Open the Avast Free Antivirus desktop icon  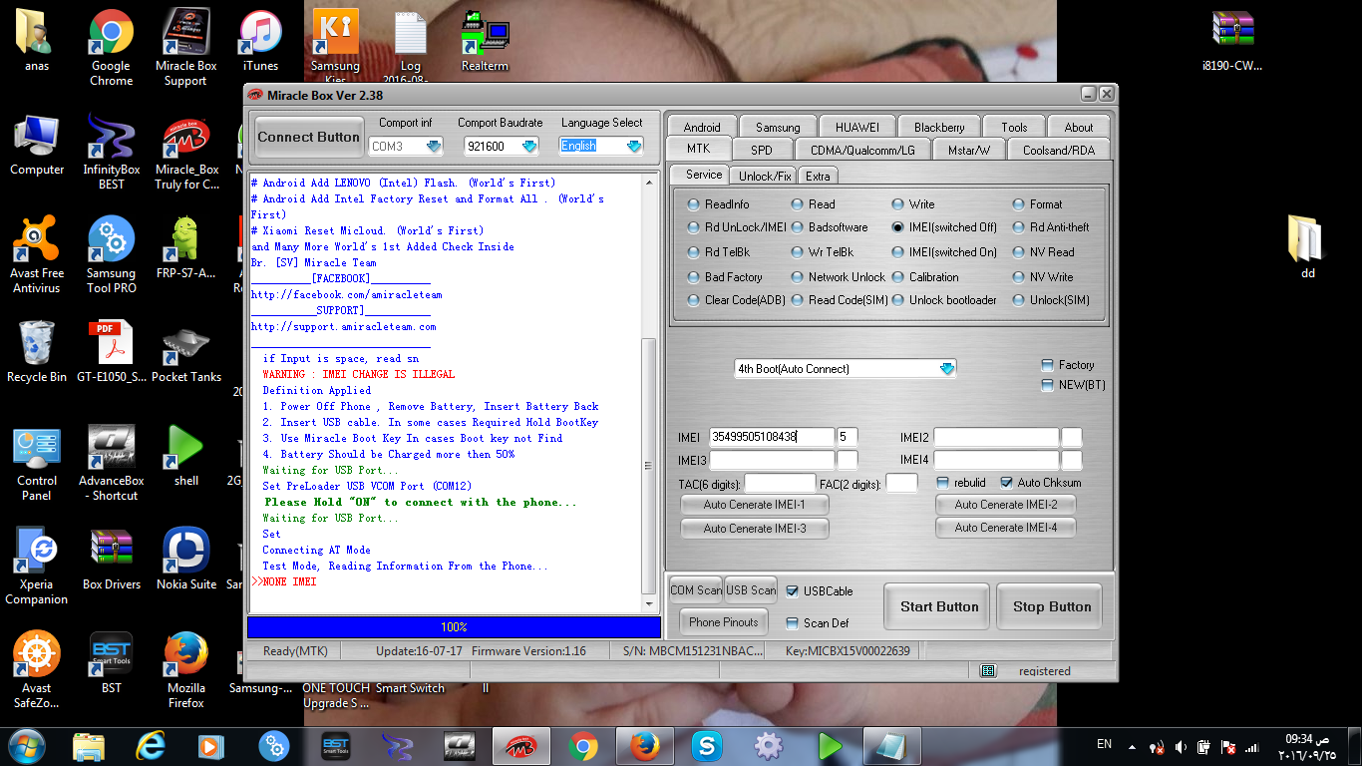point(37,254)
